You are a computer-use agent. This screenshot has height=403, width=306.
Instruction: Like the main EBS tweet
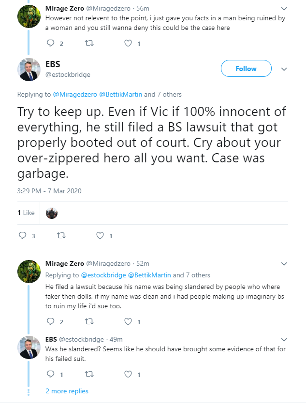click(x=100, y=235)
